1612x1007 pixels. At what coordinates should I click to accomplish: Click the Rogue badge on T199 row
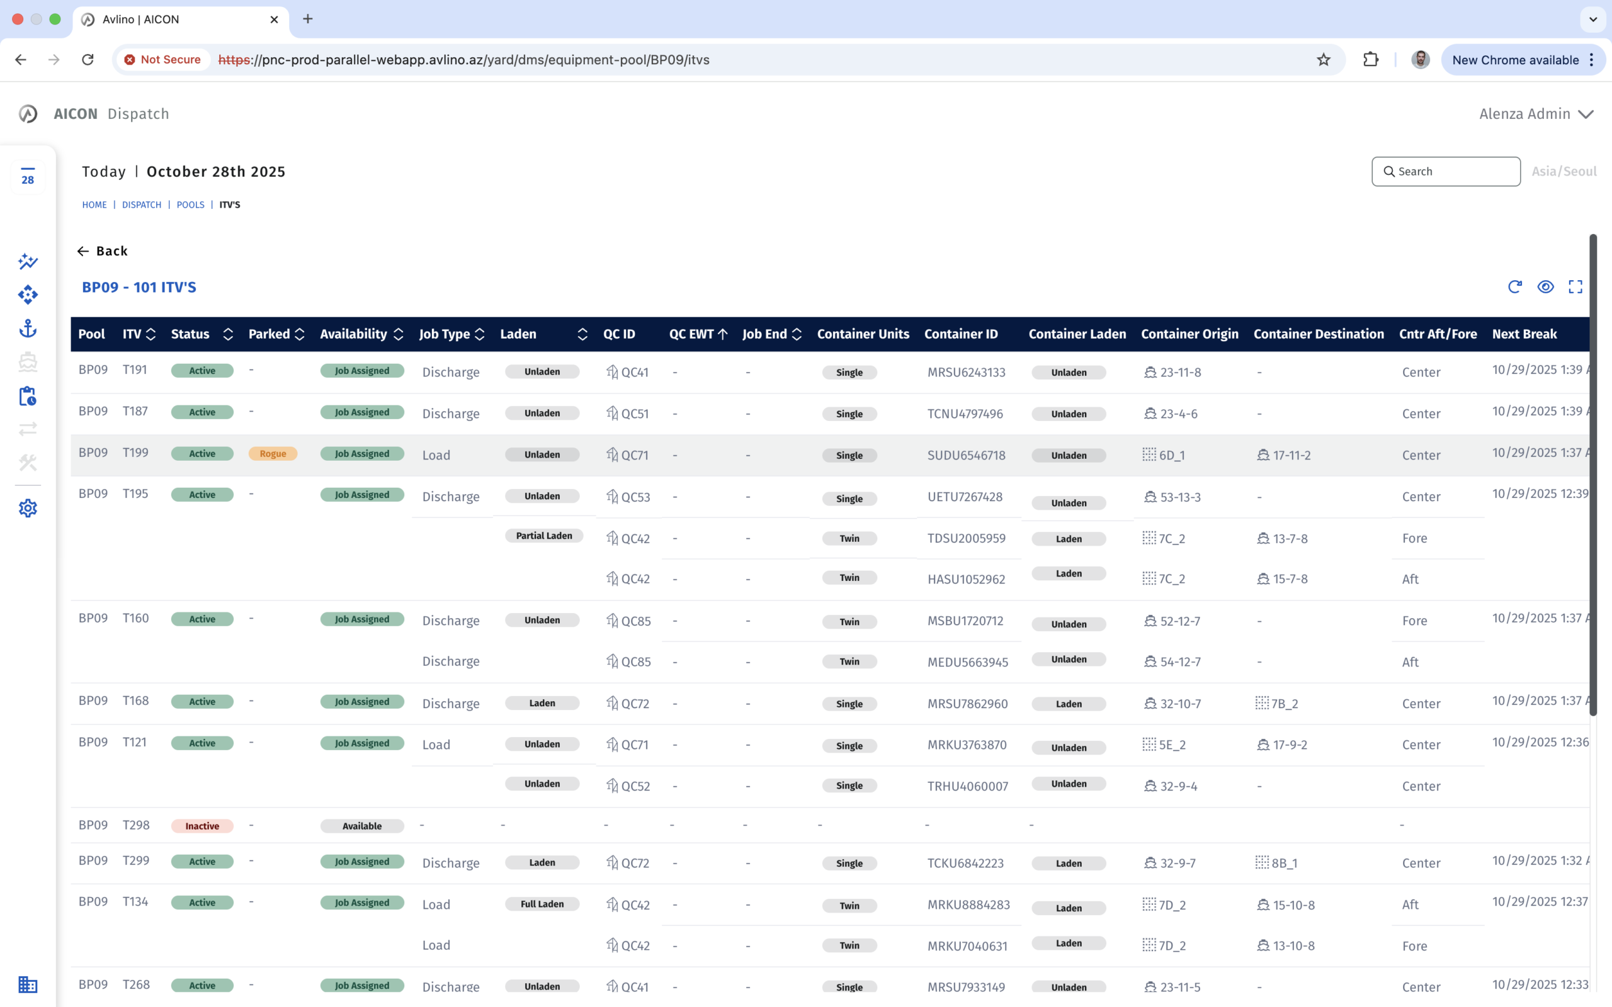tap(273, 454)
